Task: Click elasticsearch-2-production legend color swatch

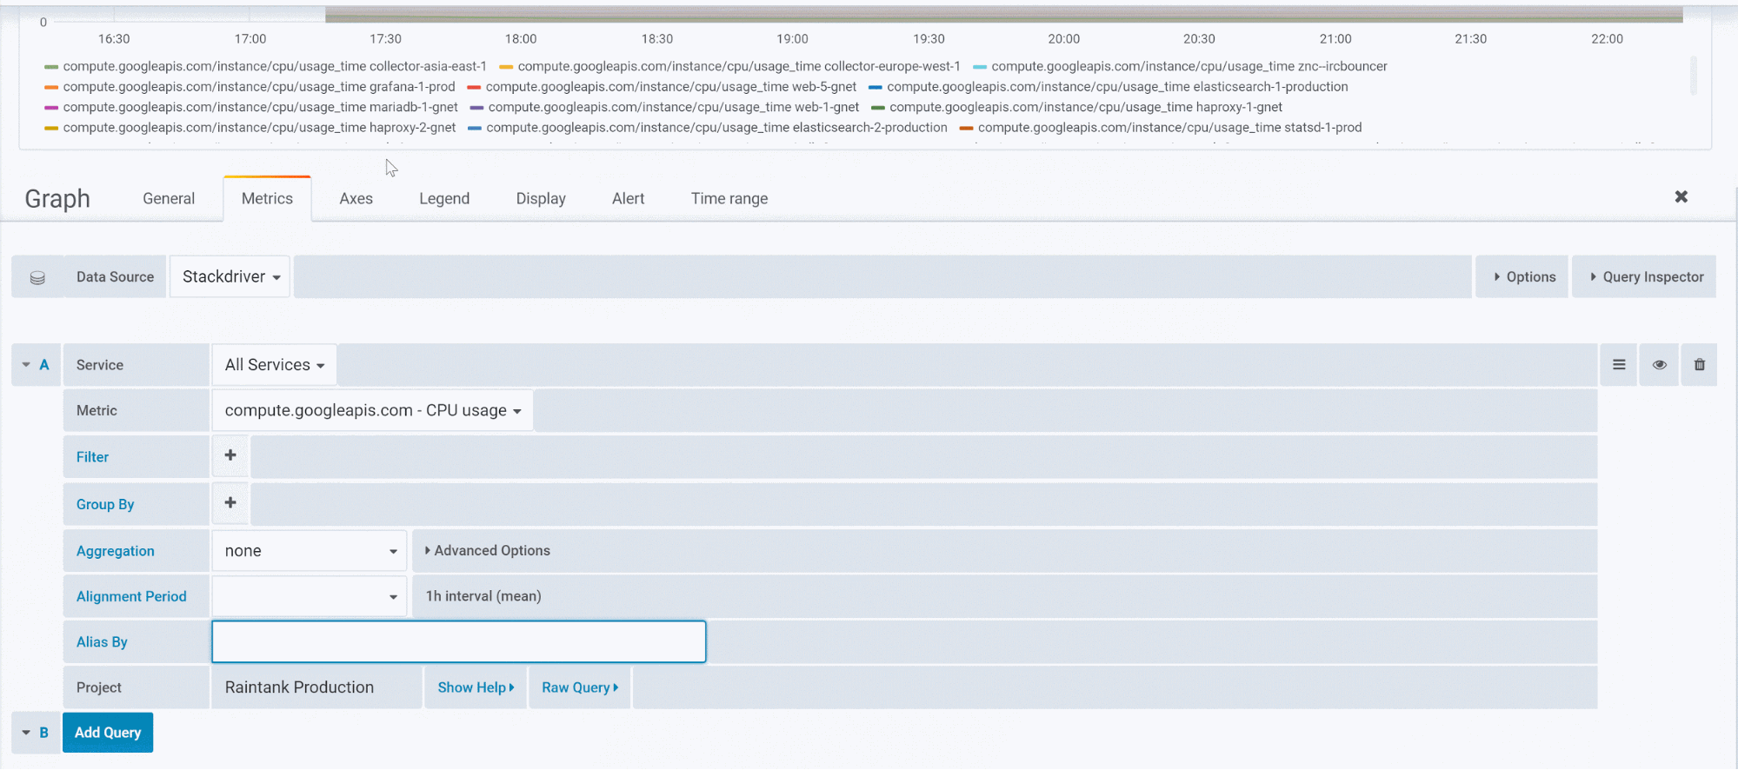Action: coord(475,128)
